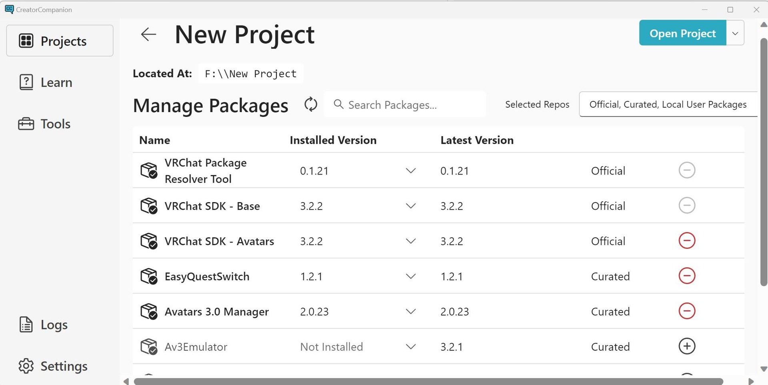Click the Tools briefcase icon

(26, 124)
